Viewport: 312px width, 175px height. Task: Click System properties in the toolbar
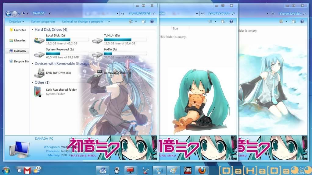tap(43, 22)
